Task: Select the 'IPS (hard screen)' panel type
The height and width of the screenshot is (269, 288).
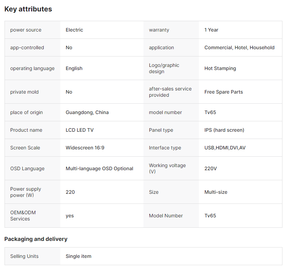Action: pos(224,130)
